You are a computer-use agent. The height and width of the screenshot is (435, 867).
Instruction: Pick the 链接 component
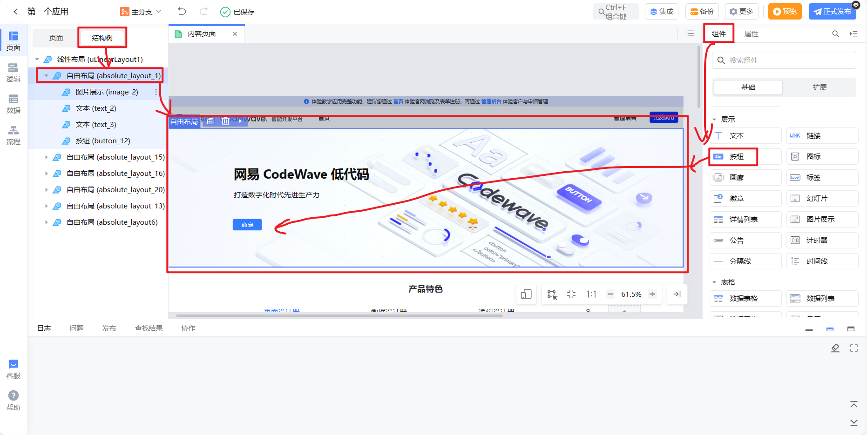(x=822, y=136)
